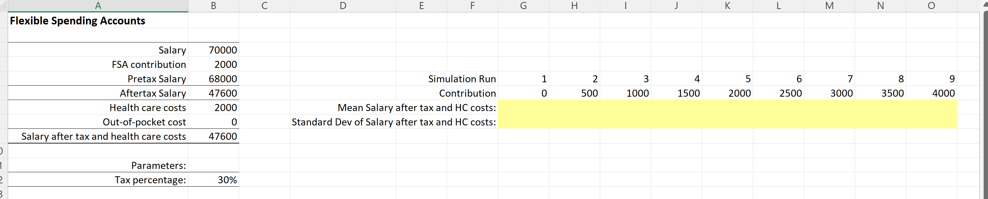The width and height of the screenshot is (988, 199).
Task: Click 'Mean Salary after tax and HC costs:' label
Action: [417, 108]
